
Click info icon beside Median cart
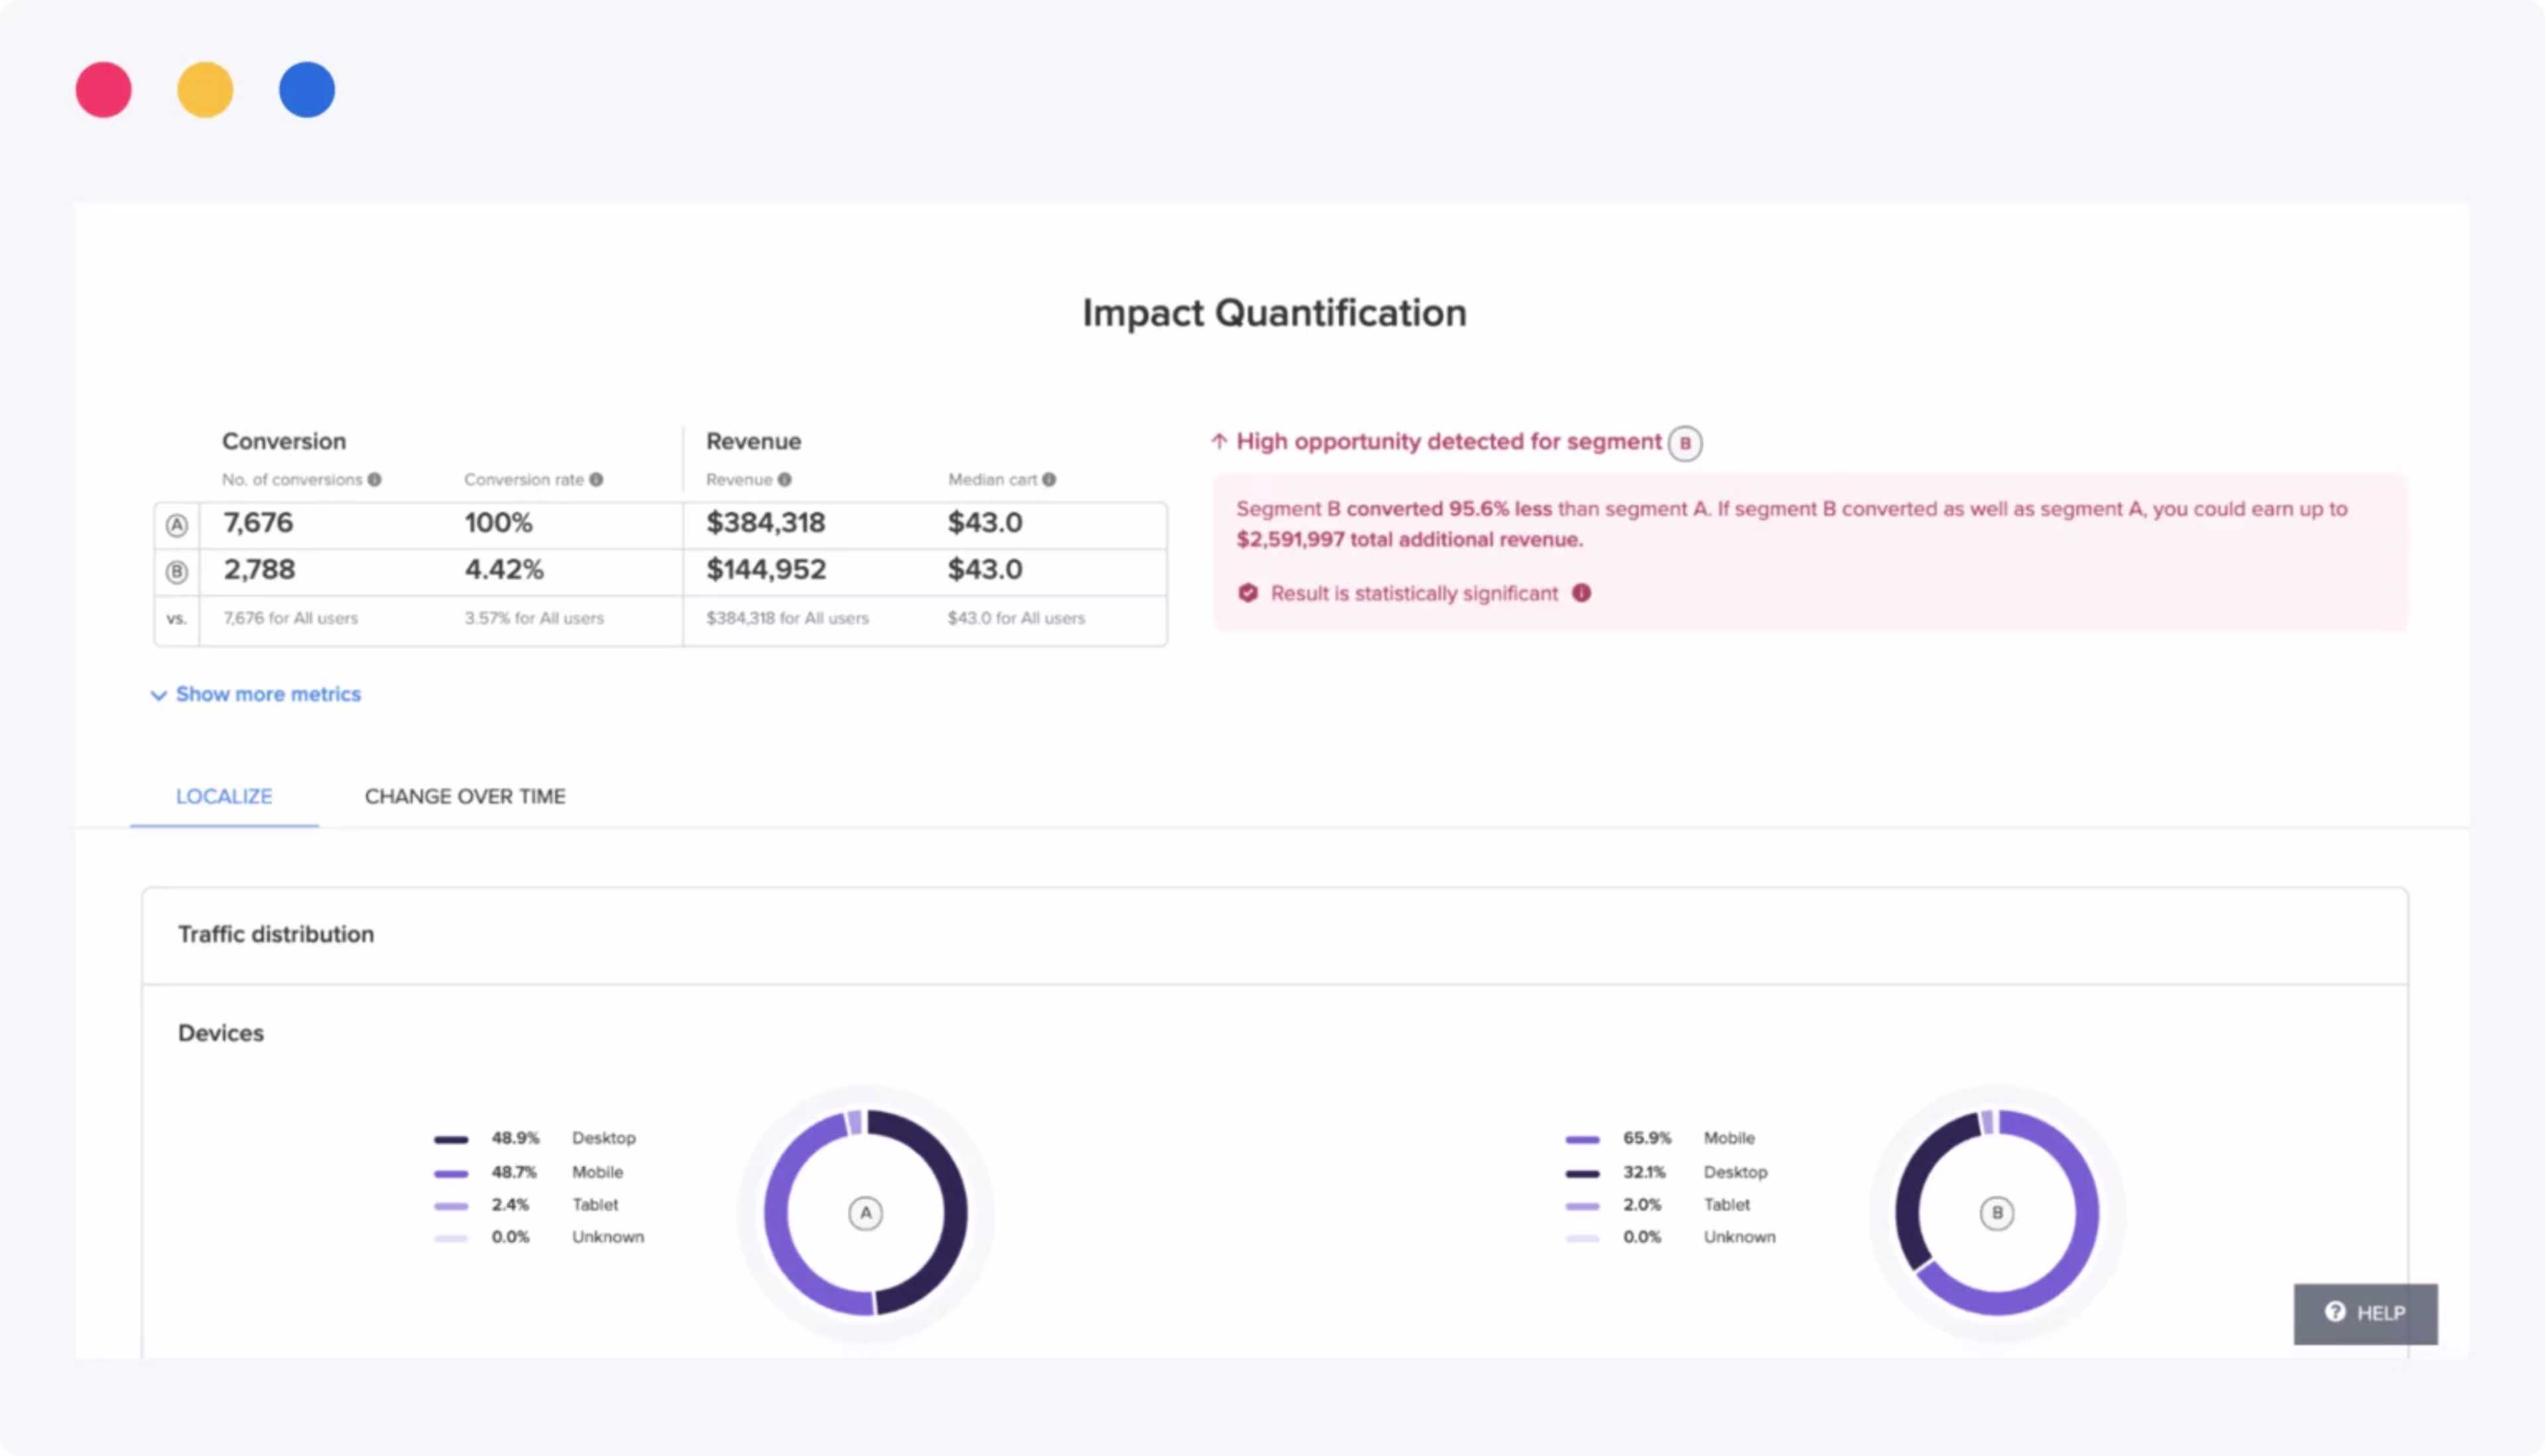1048,480
